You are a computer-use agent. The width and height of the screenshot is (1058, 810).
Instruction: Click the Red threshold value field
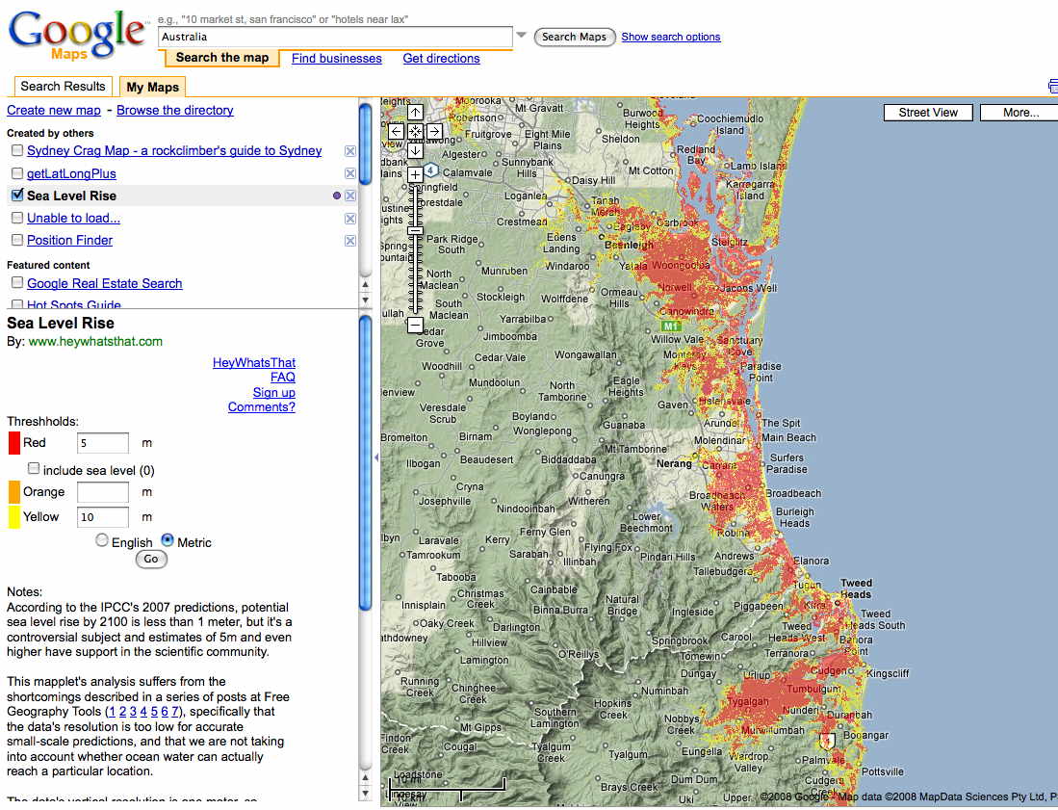pos(102,443)
